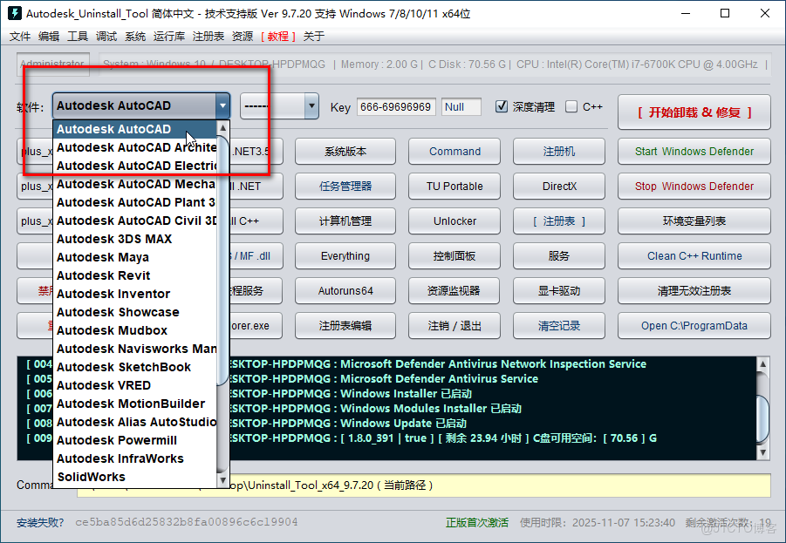This screenshot has width=786, height=543.
Task: Collapse the Autodesk AutoCAD software dropdown
Action: [x=222, y=107]
